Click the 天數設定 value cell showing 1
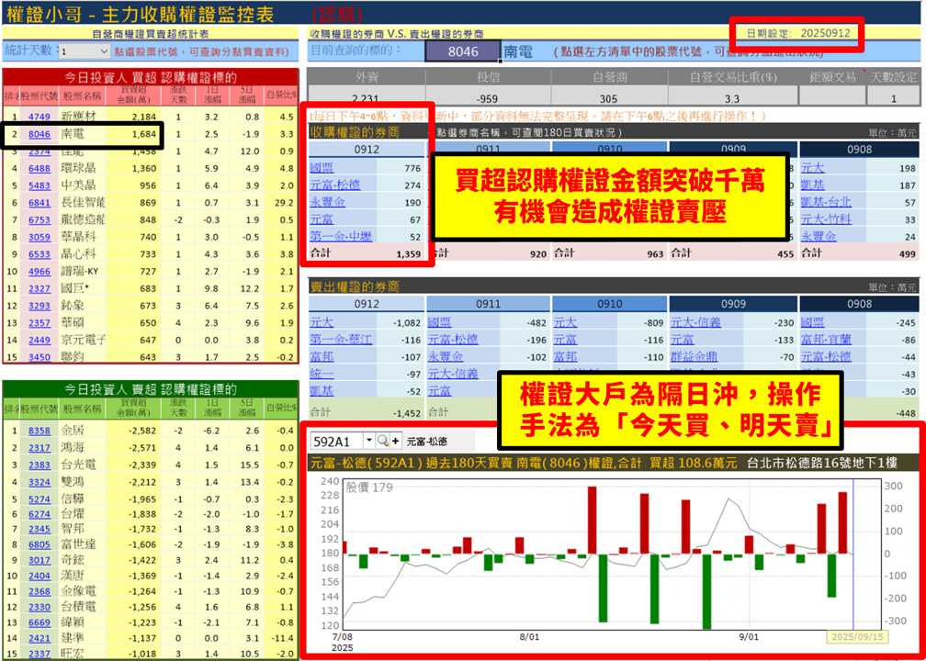This screenshot has height=661, width=926. (892, 98)
